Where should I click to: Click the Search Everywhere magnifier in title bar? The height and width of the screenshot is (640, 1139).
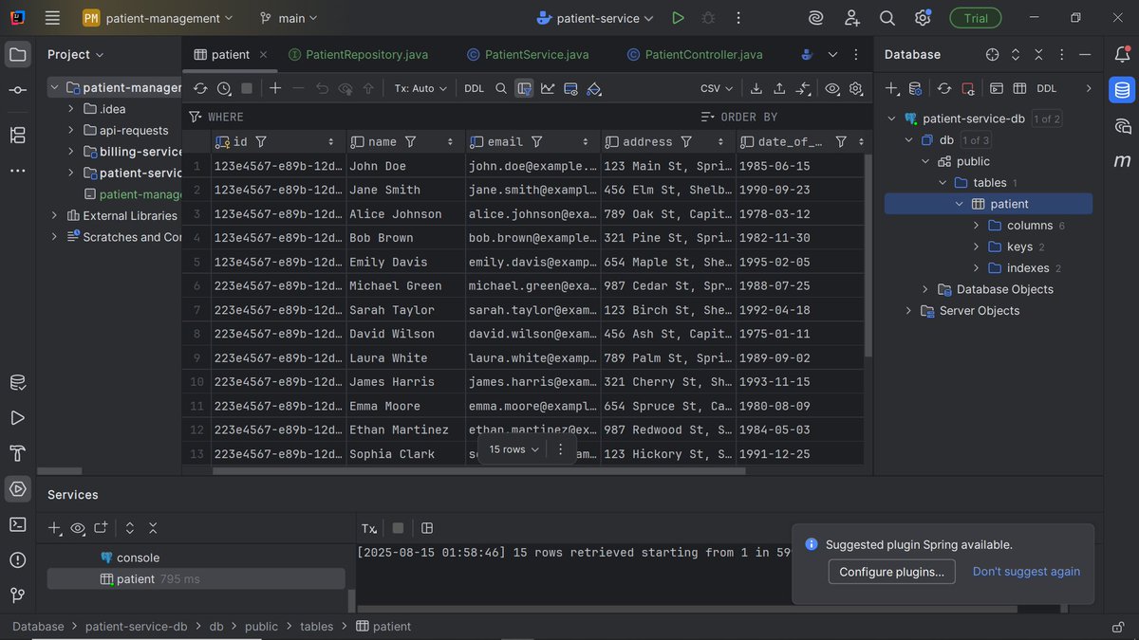tap(887, 18)
